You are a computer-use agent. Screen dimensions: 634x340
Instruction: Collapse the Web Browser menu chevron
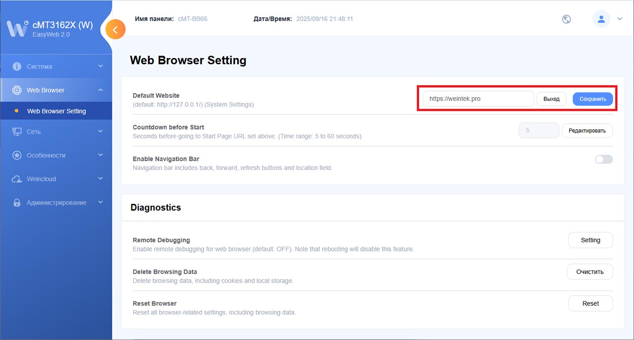tap(101, 90)
